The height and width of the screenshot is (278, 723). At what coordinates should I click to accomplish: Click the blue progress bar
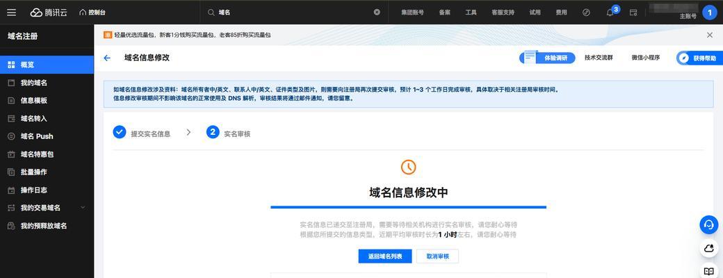coord(409,207)
